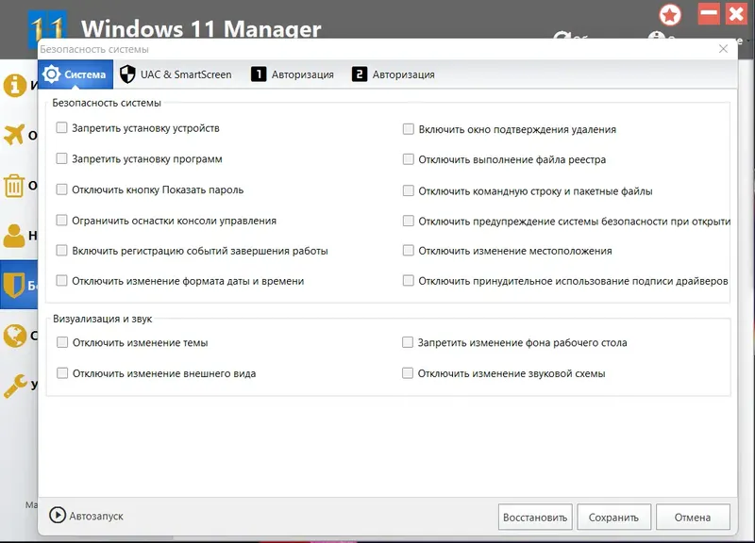The height and width of the screenshot is (543, 755).
Task: Check Запретить изменение фона рабочего стола
Action: [x=408, y=342]
